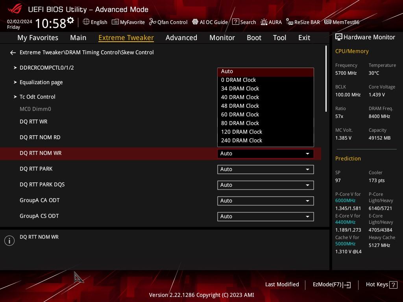This screenshot has height=302, width=403.
Task: Choose 240 DRAM Clock option
Action: click(x=266, y=141)
